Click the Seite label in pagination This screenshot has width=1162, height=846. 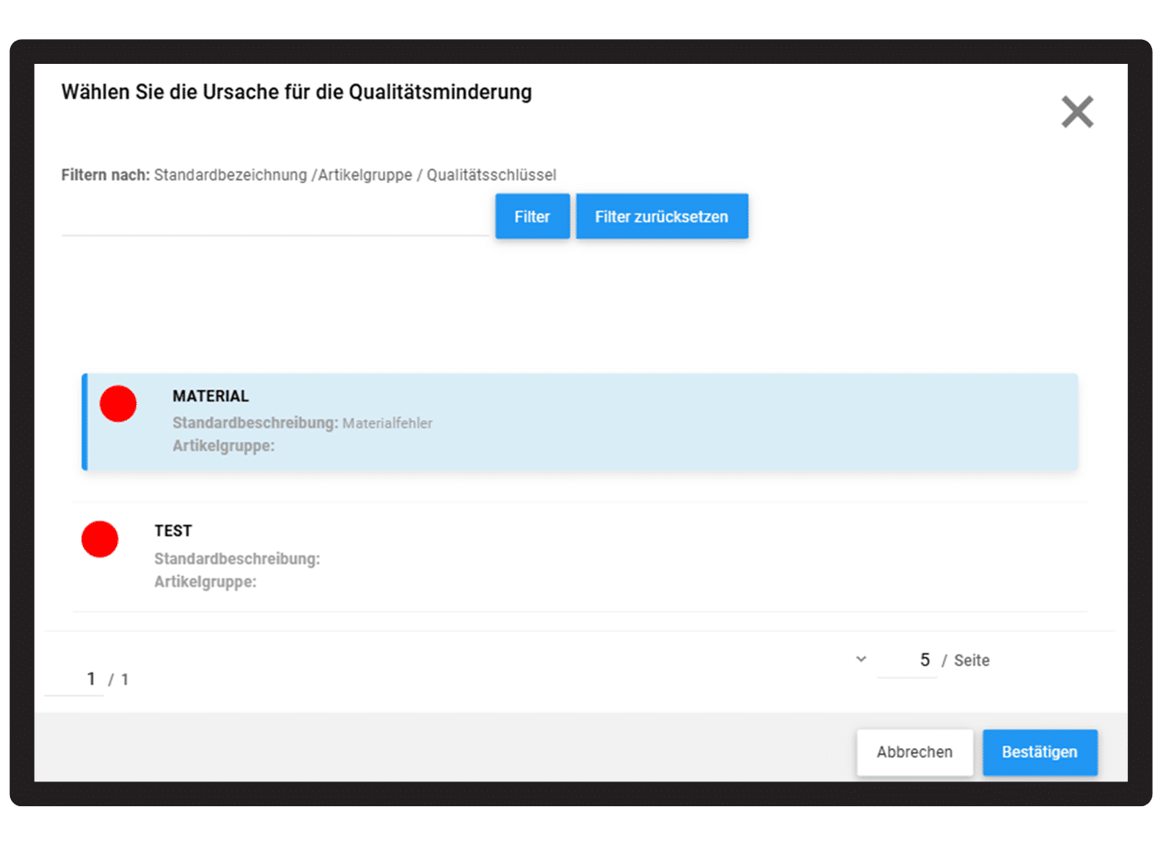click(972, 661)
